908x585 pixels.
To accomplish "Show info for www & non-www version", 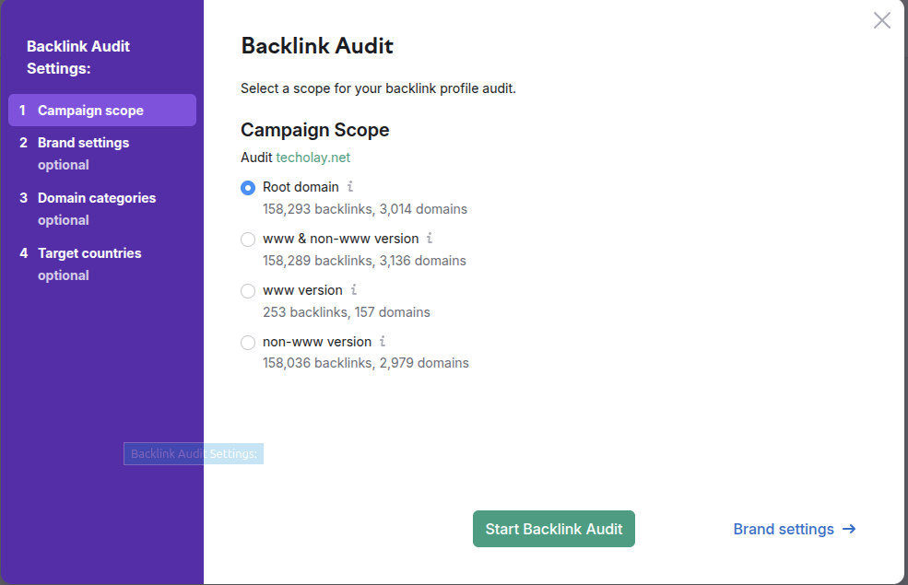I will [x=429, y=238].
